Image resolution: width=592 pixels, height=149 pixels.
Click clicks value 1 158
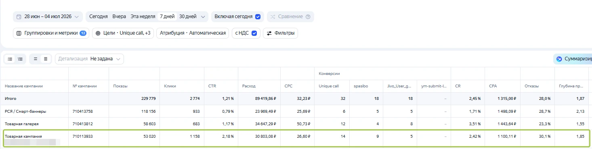point(195,137)
